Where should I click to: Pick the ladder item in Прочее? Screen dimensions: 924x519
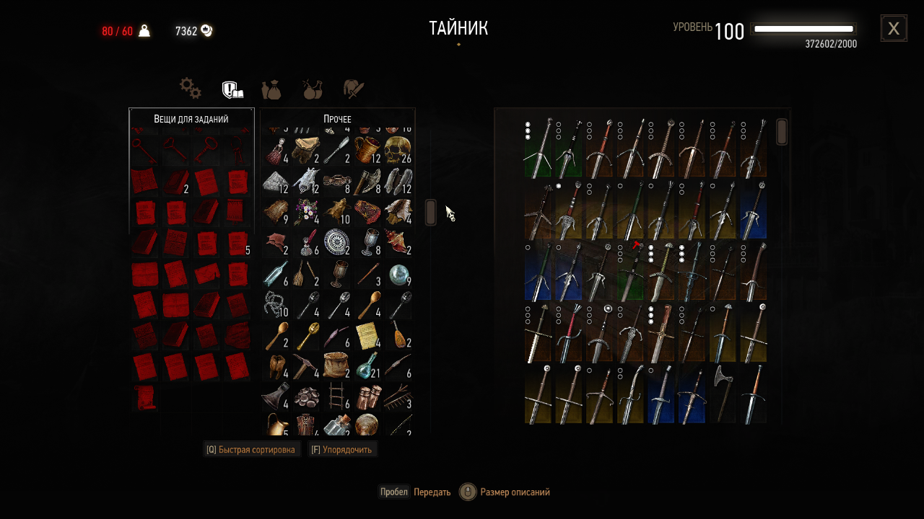click(x=336, y=396)
